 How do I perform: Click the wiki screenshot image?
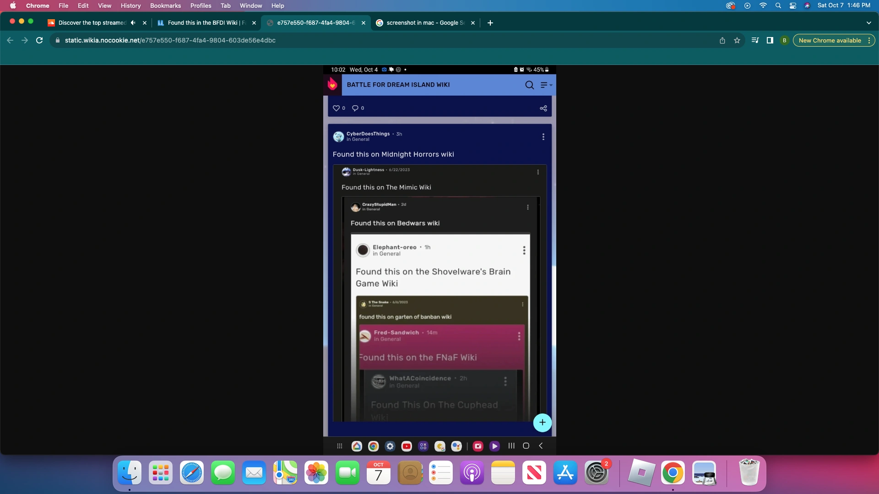[439, 256]
